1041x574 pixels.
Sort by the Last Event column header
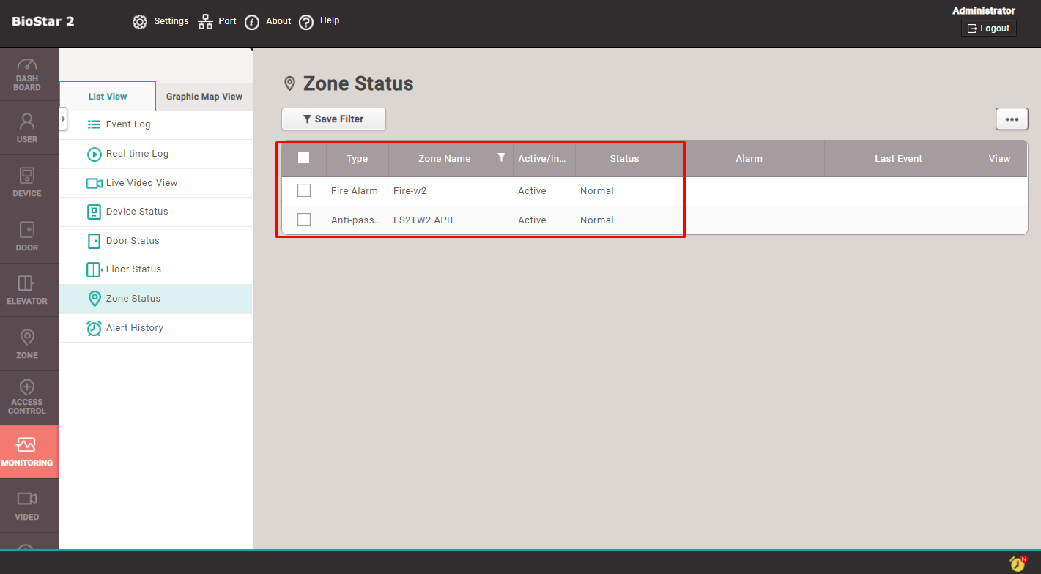pyautogui.click(x=898, y=159)
